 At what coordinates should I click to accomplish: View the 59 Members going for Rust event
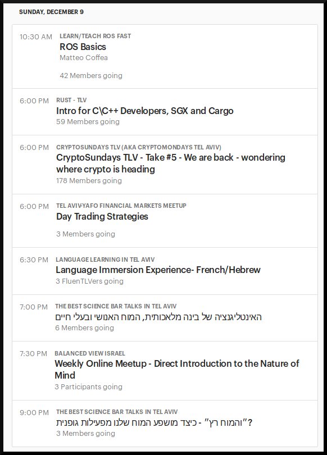[88, 121]
